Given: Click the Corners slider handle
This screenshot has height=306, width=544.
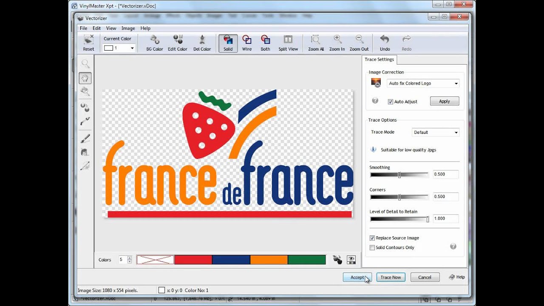Looking at the screenshot, I should pos(399,197).
